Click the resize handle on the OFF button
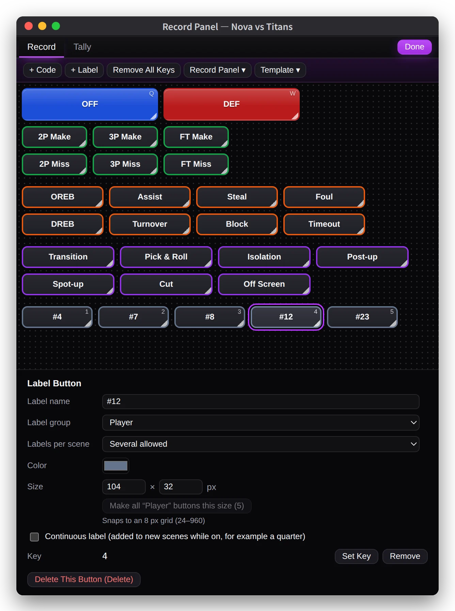 click(x=154, y=117)
